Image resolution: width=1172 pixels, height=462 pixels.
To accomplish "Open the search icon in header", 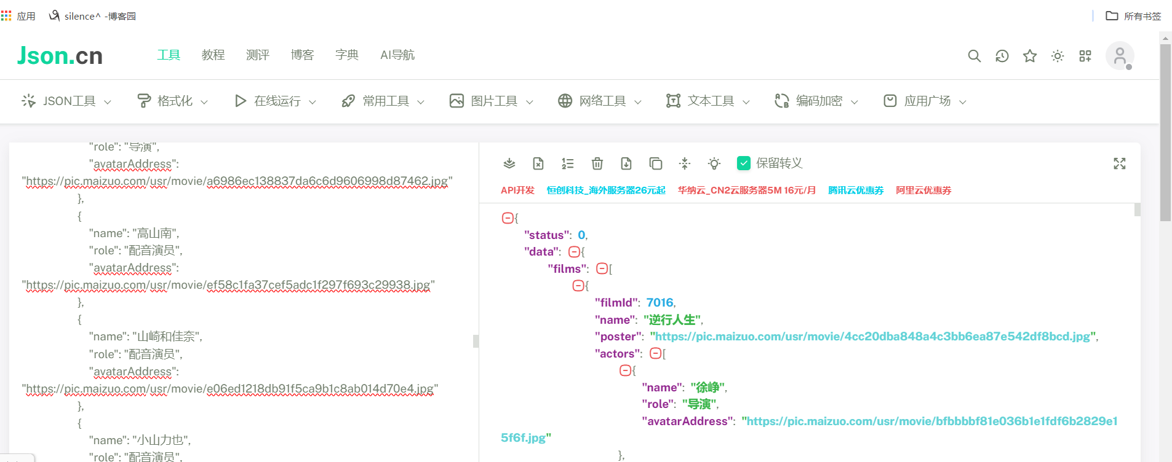I will click(x=974, y=56).
